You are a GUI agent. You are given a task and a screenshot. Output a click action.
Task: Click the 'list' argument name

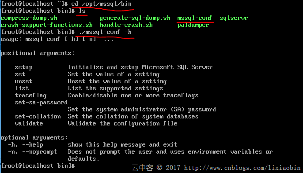click(22, 88)
